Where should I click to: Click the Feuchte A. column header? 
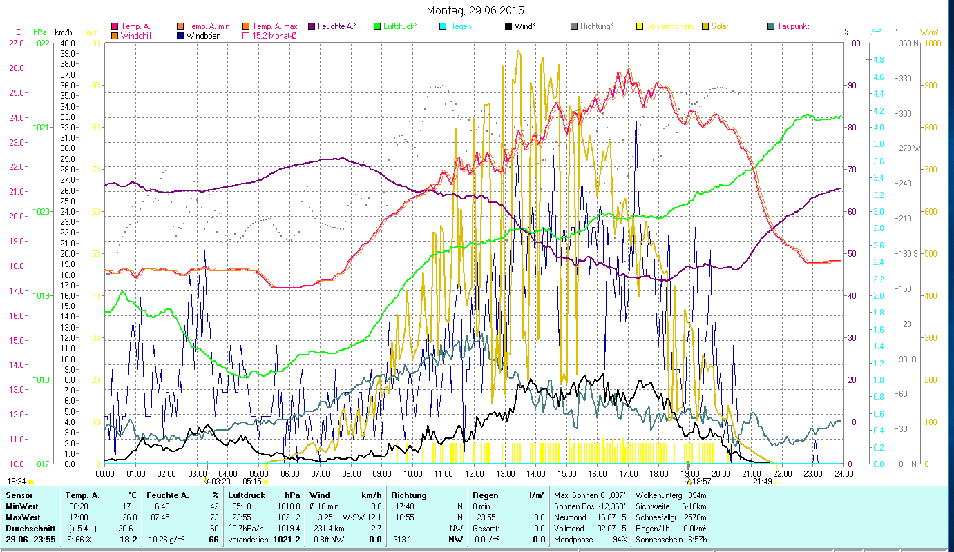(169, 495)
